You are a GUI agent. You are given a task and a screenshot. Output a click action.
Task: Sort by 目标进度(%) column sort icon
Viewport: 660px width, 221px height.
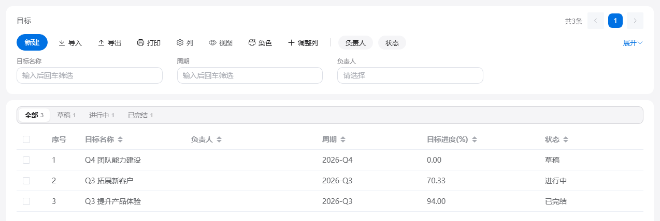click(x=475, y=139)
